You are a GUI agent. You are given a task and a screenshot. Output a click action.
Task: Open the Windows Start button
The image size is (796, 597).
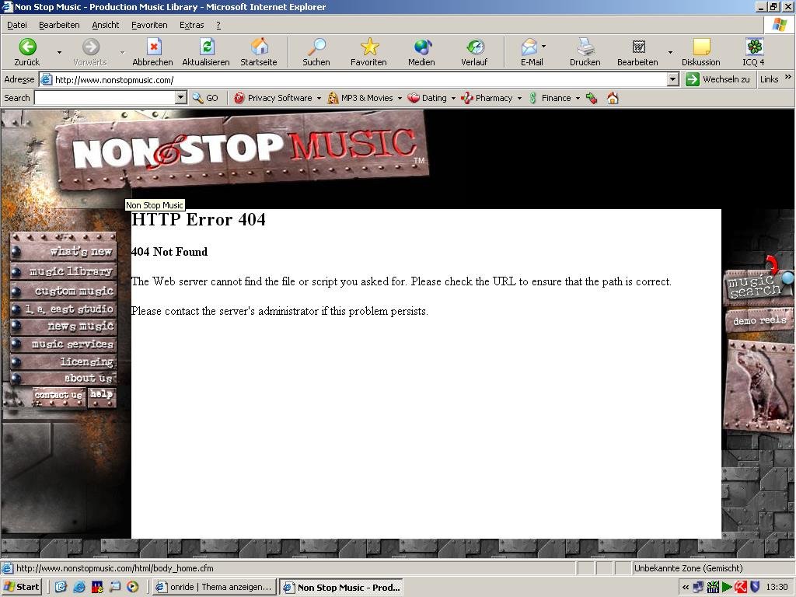22,587
